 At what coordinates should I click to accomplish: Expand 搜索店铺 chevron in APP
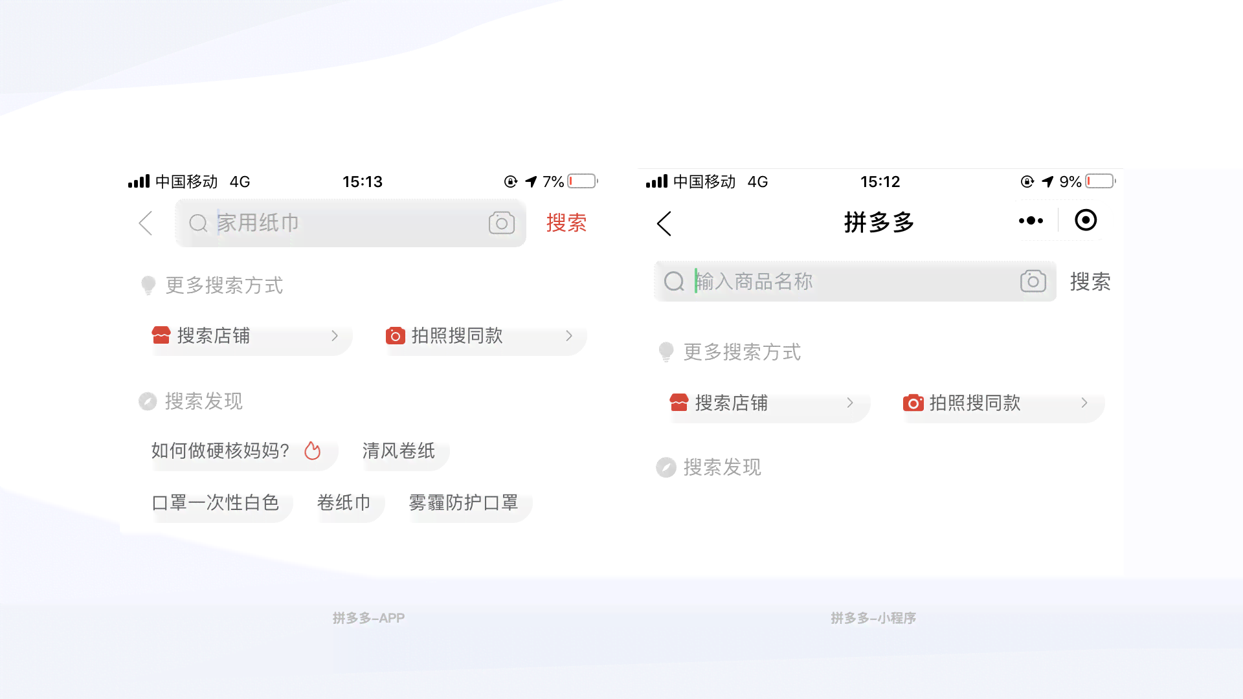[335, 335]
